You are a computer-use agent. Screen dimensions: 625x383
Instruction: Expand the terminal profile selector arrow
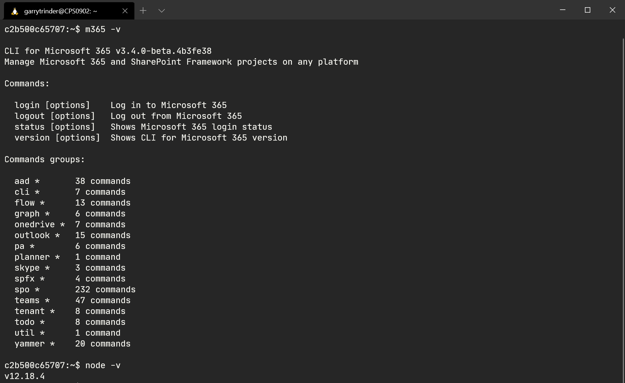(x=161, y=10)
